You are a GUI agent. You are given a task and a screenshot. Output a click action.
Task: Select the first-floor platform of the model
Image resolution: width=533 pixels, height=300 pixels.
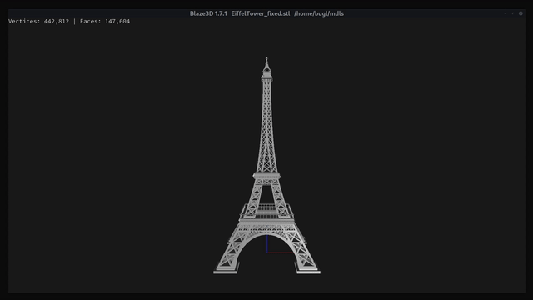266,222
